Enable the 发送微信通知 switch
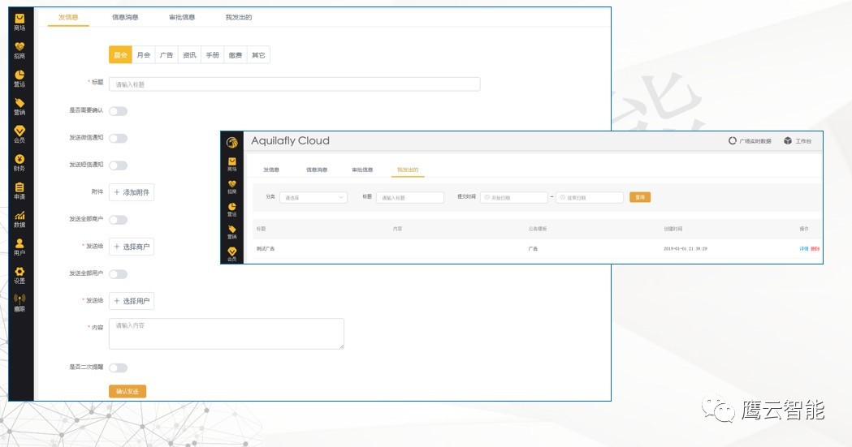Screen dimensions: 852x447 point(118,139)
